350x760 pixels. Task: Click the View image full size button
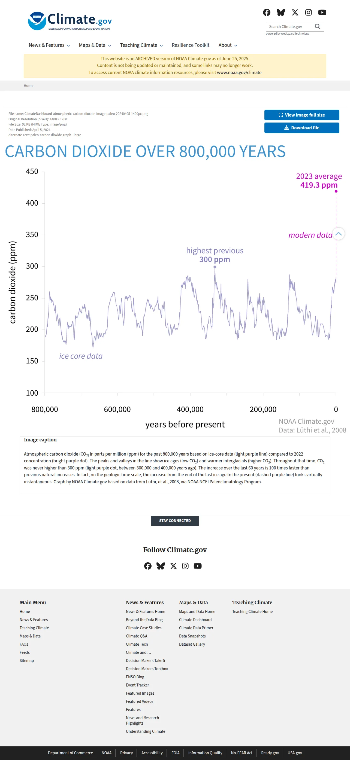pyautogui.click(x=301, y=115)
